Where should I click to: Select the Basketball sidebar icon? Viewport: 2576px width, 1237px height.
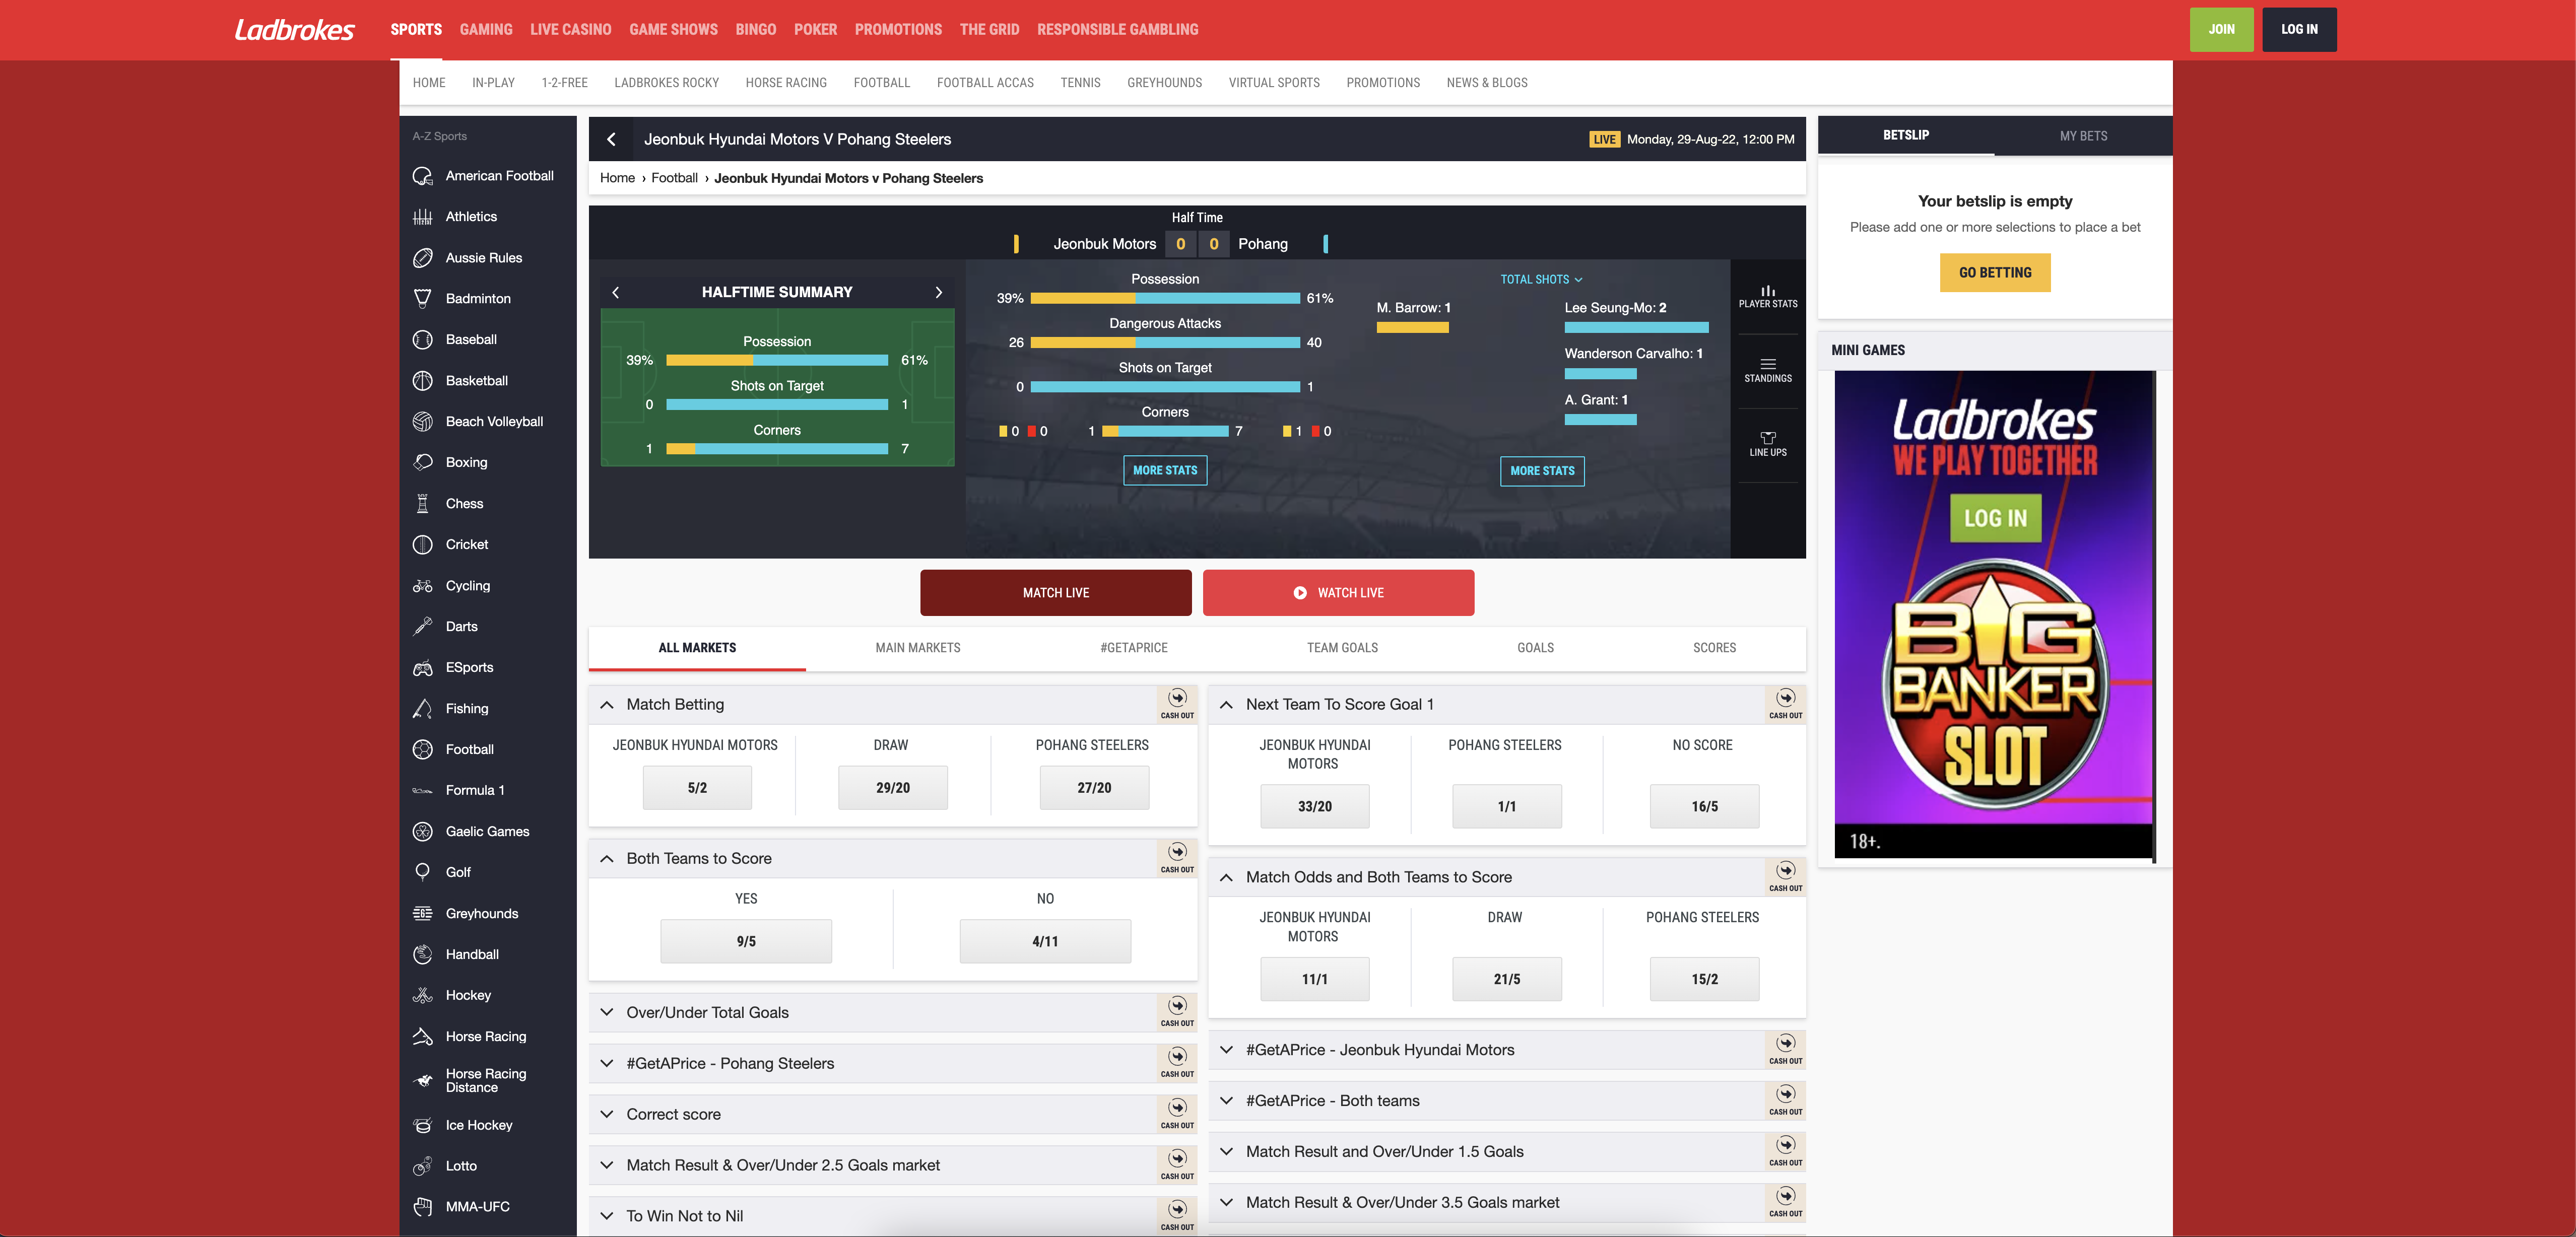[423, 381]
